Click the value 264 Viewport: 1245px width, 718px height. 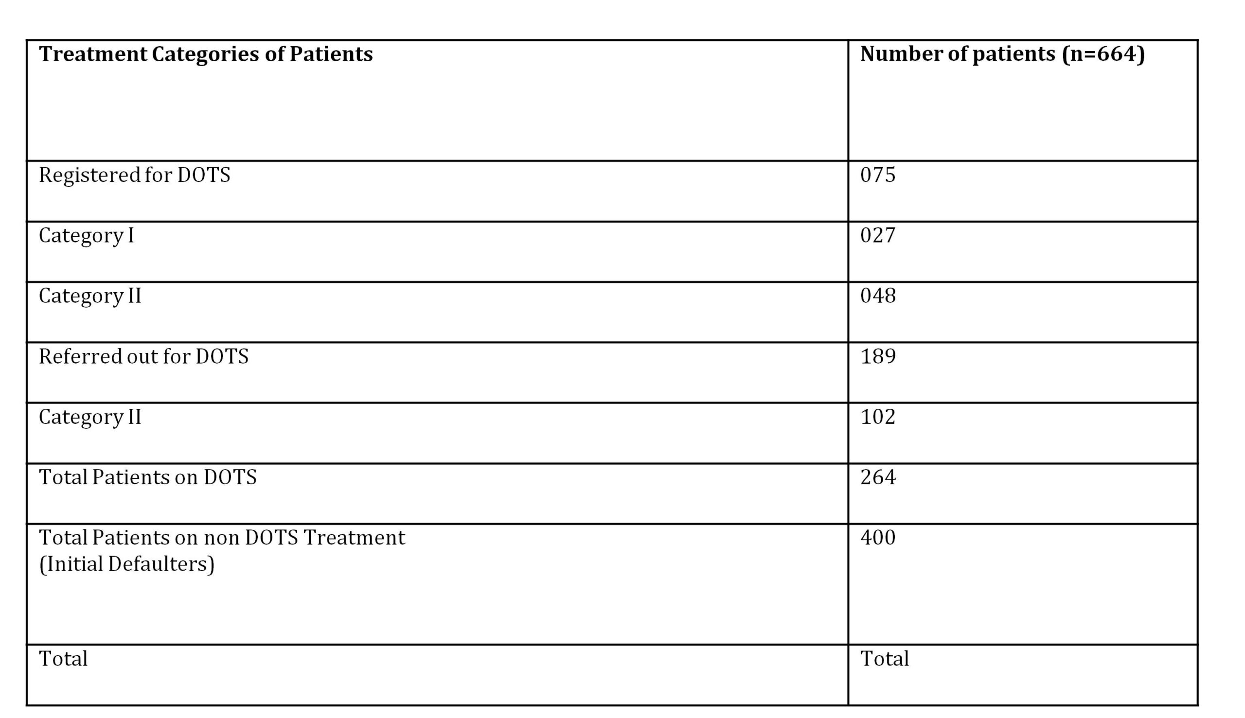(877, 477)
